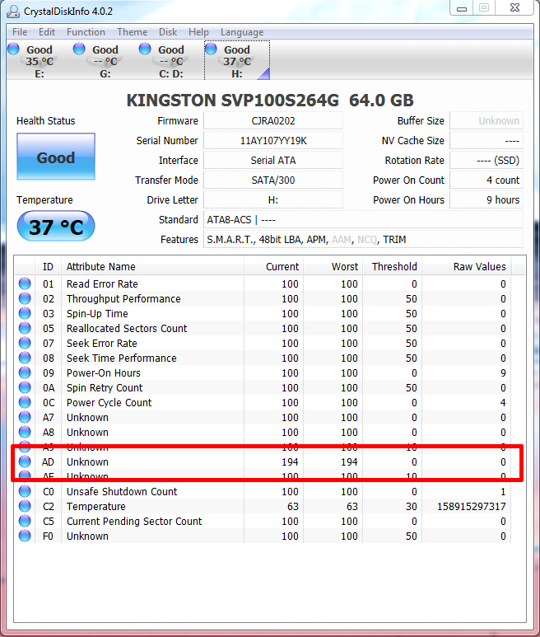540x637 pixels.
Task: Click the Power Cycle Count row name
Action: click(109, 403)
